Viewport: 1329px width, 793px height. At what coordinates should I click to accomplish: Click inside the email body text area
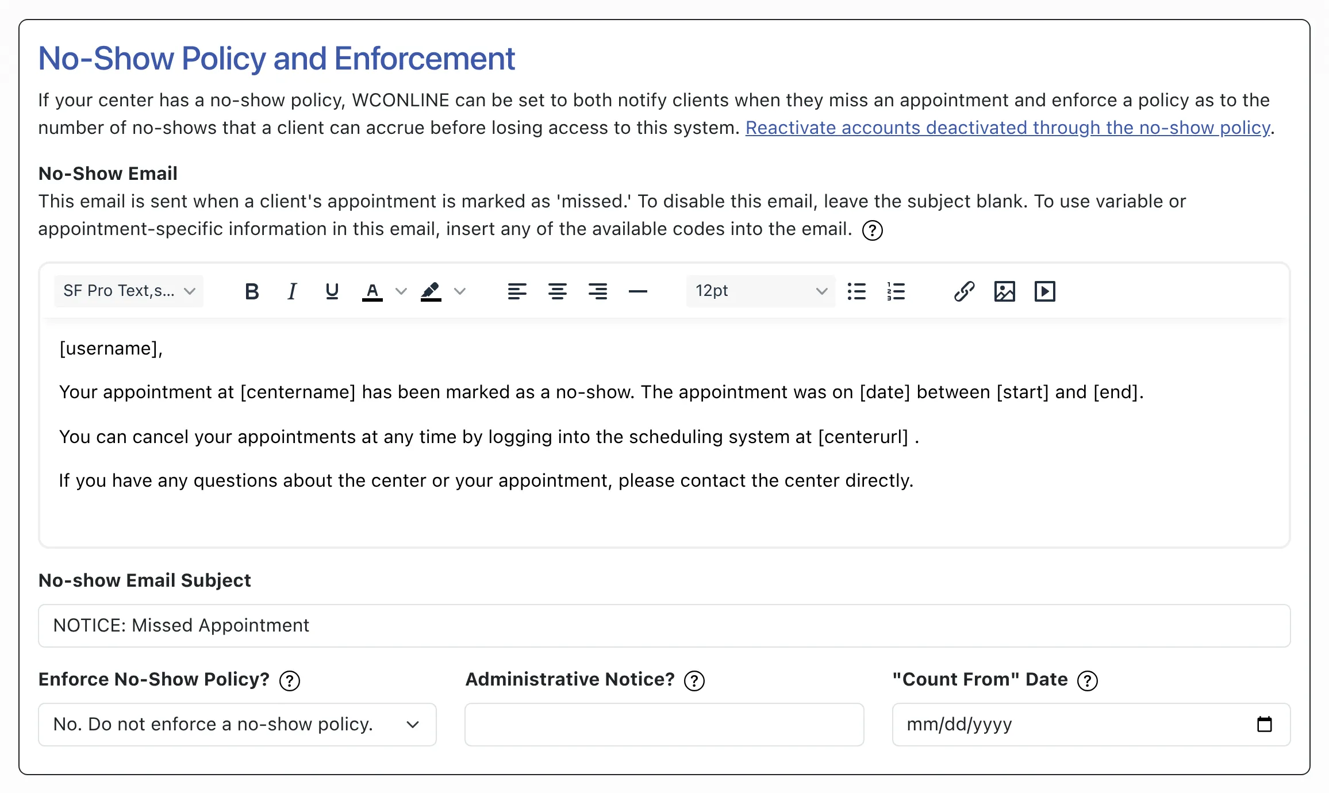pos(664,432)
